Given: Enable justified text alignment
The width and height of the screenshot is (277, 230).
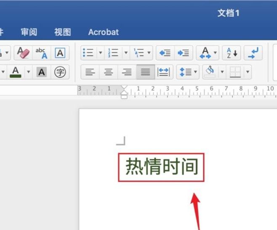Looking at the screenshot, I should click(145, 72).
